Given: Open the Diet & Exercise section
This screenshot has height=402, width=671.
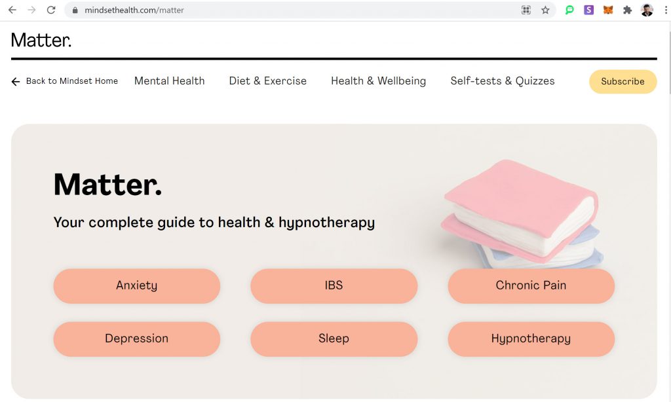Looking at the screenshot, I should point(268,81).
